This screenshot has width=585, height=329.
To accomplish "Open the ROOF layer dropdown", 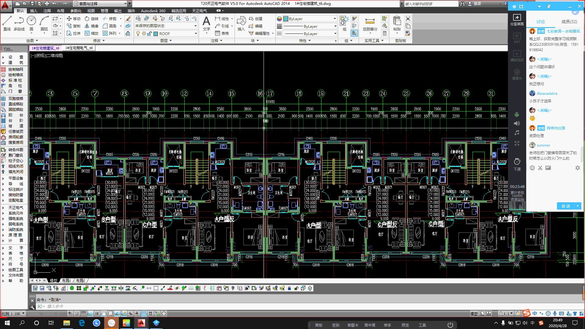I will point(166,34).
